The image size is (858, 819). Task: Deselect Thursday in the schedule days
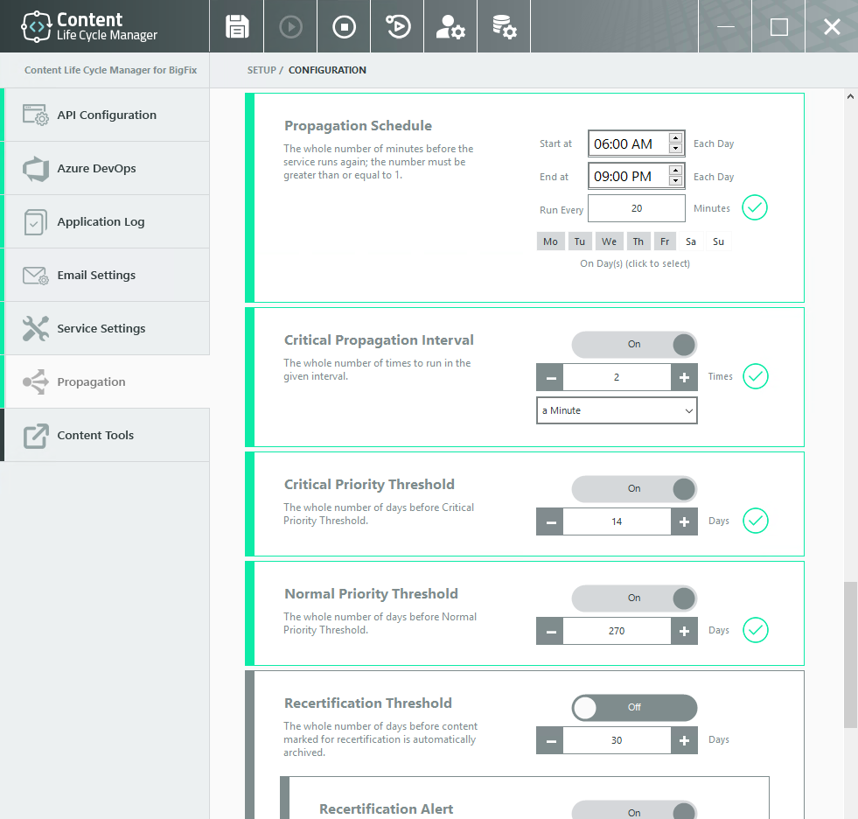pyautogui.click(x=638, y=241)
